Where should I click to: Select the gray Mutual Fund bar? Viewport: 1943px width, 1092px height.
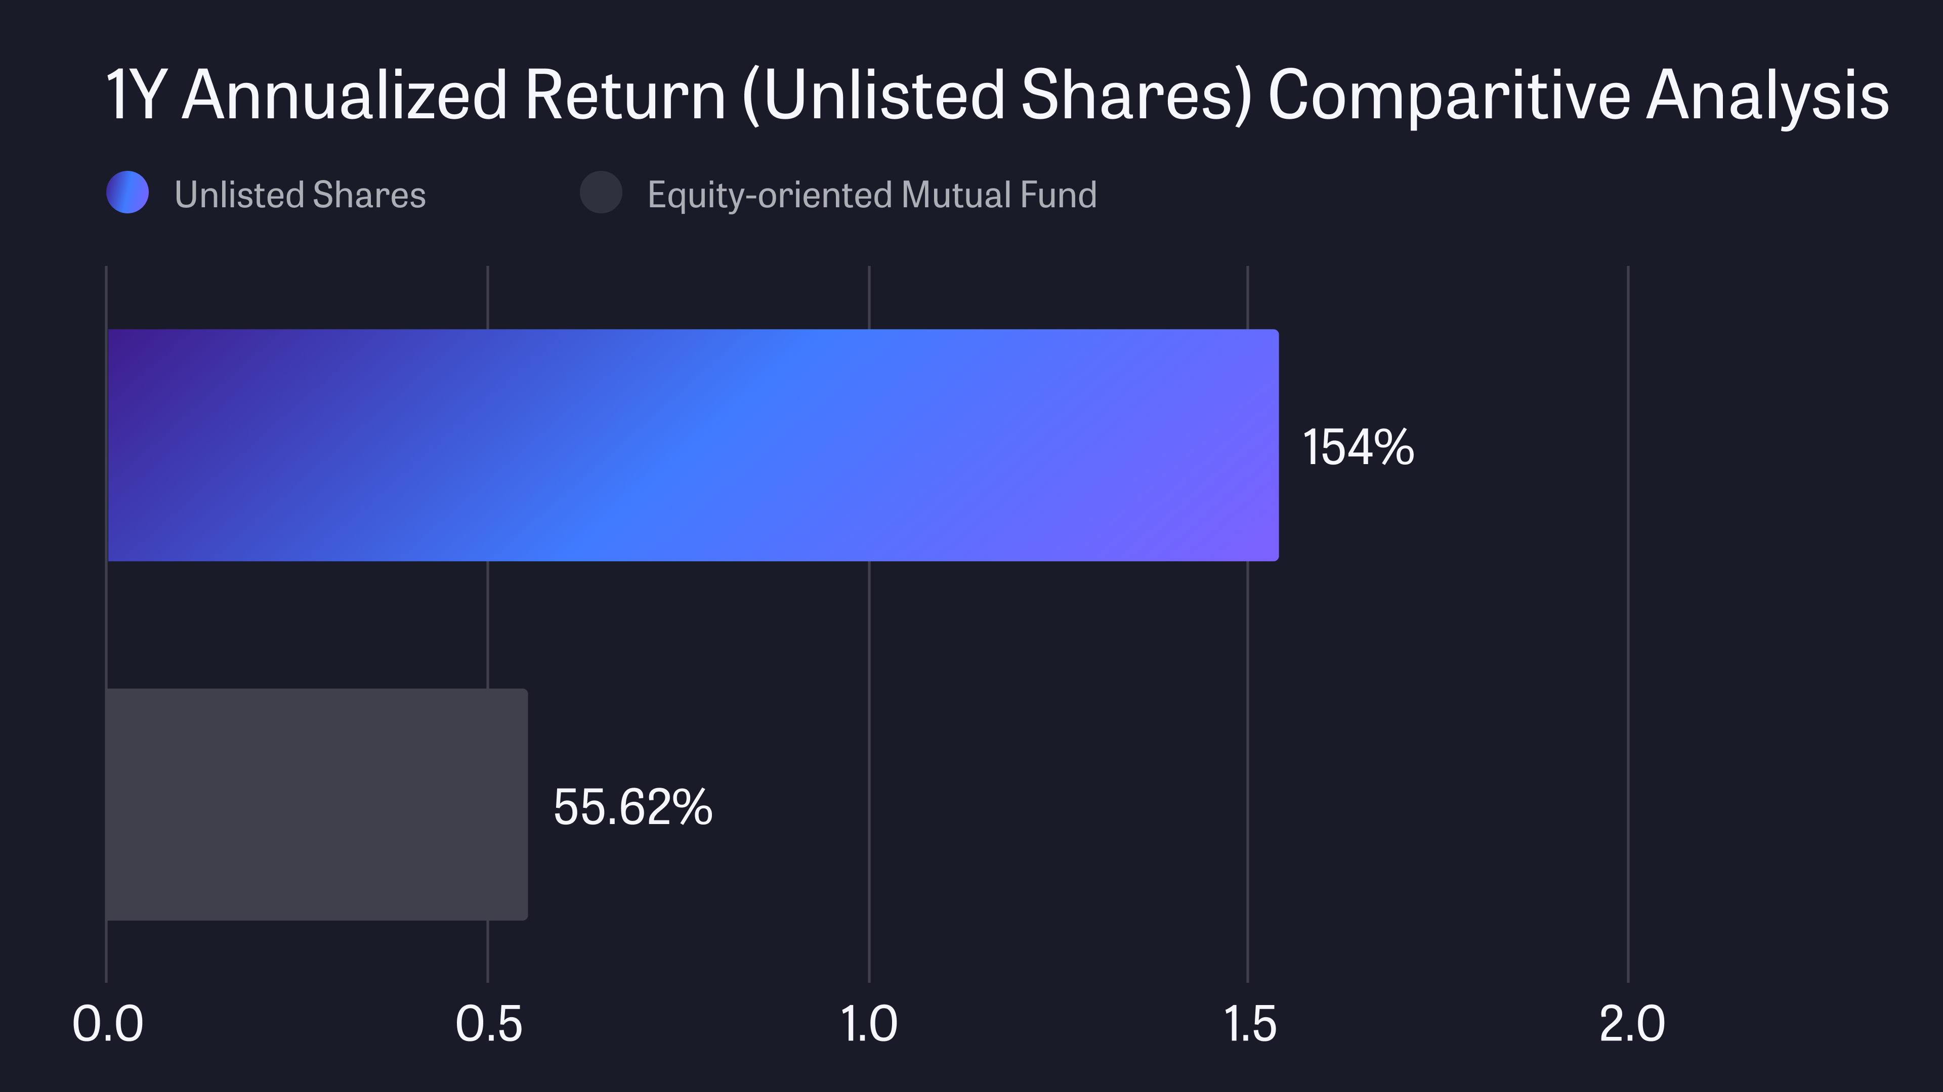pyautogui.click(x=317, y=804)
